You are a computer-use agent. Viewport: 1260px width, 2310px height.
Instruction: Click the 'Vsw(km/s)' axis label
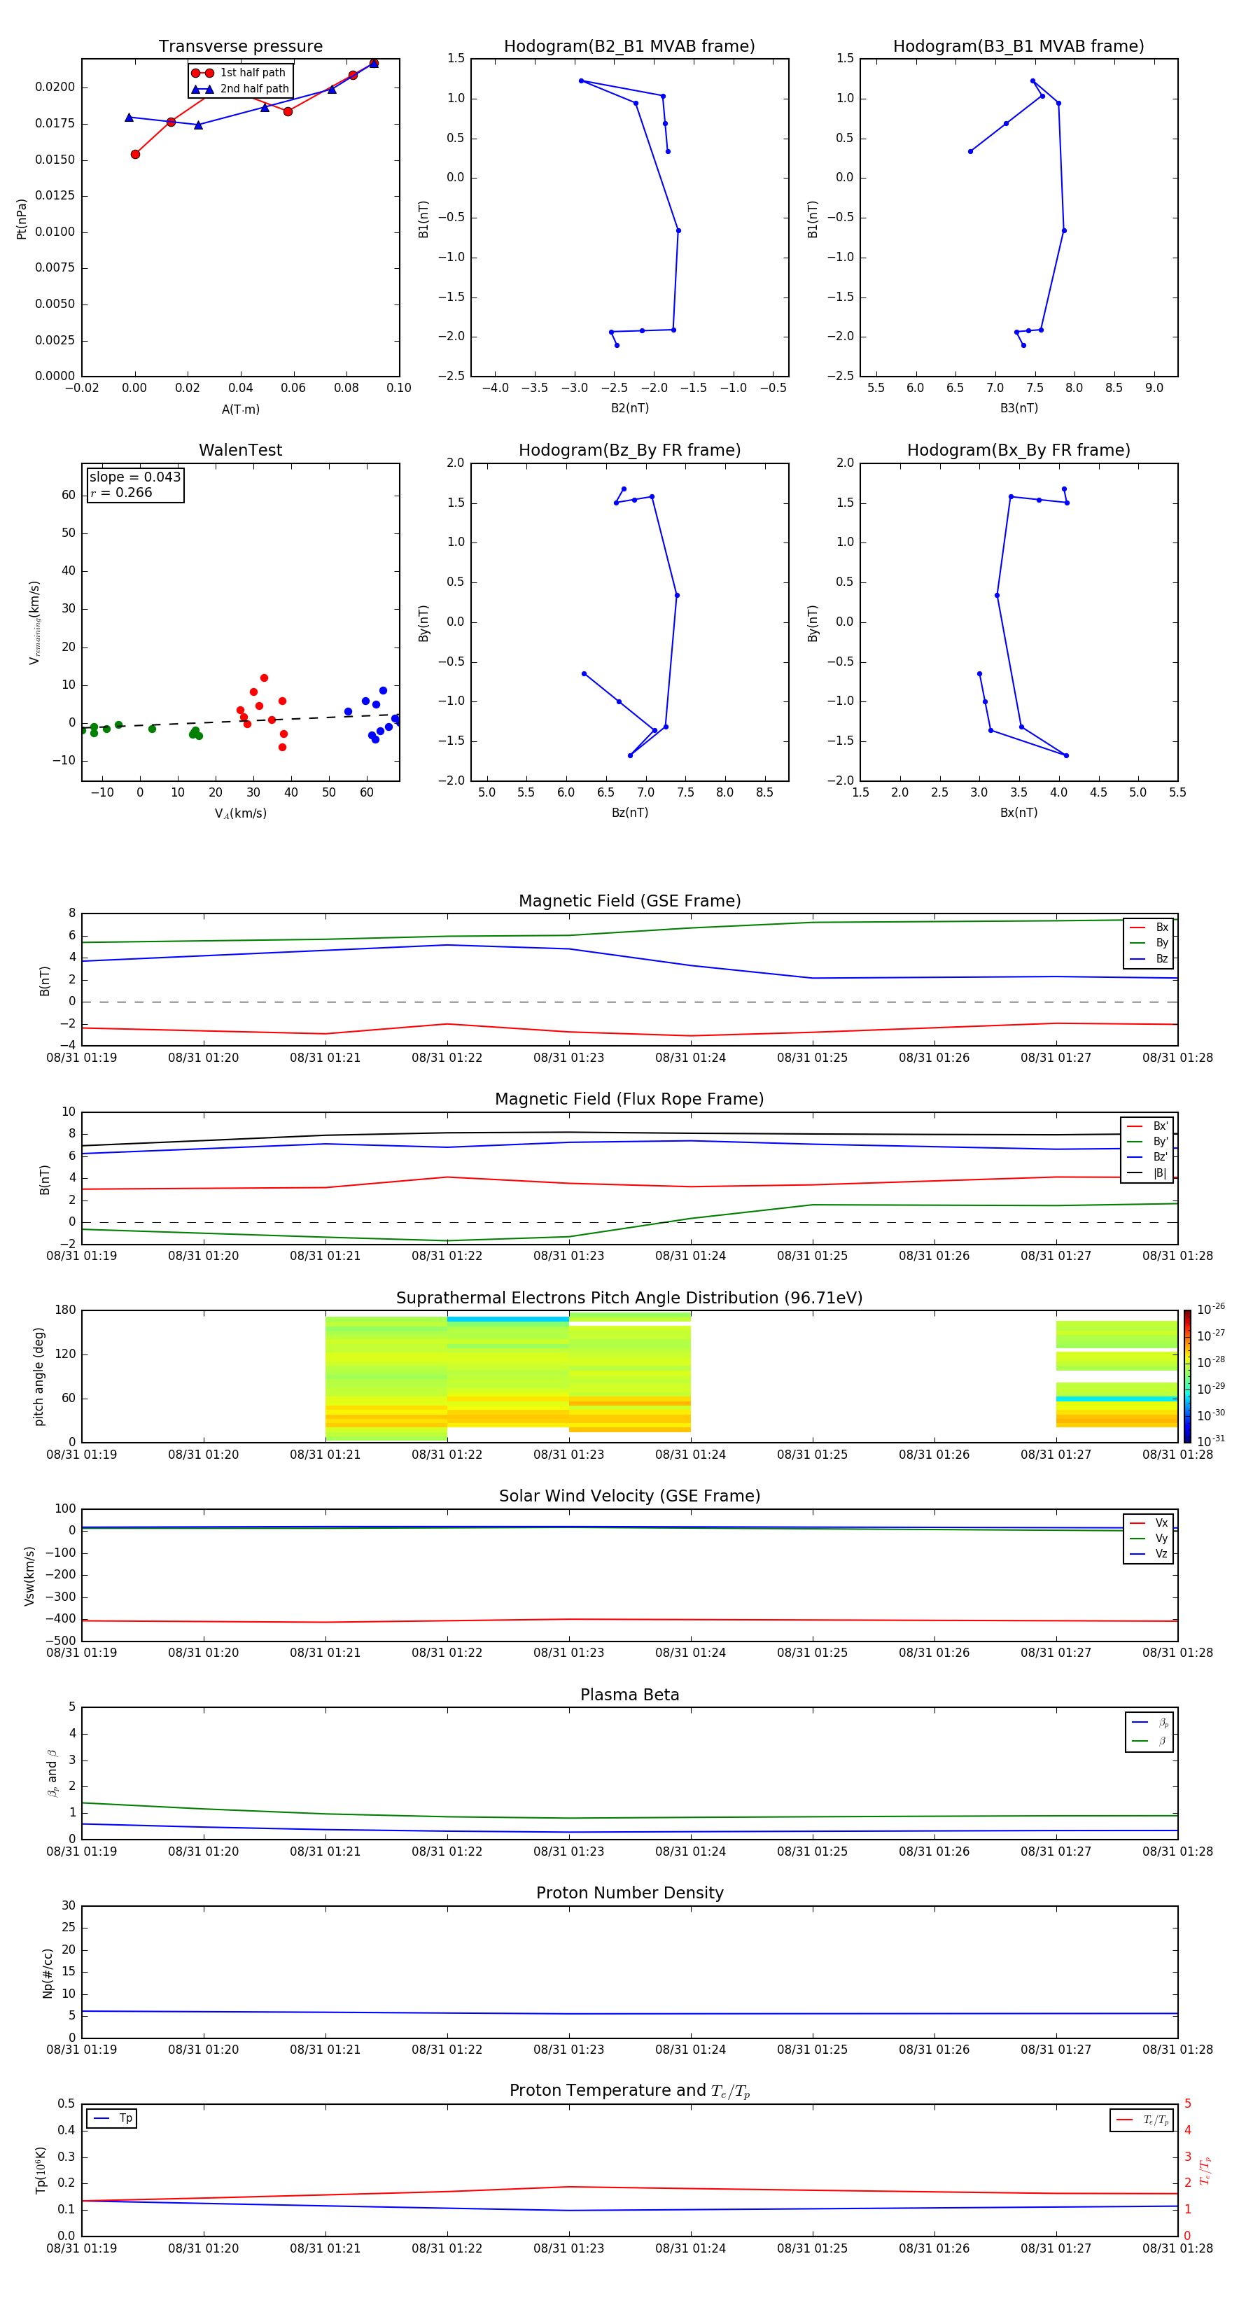[29, 1576]
